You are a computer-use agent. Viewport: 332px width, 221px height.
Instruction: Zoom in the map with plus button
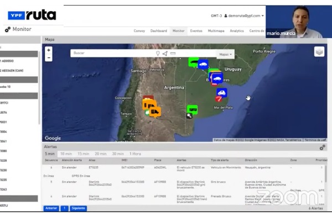pos(49,50)
